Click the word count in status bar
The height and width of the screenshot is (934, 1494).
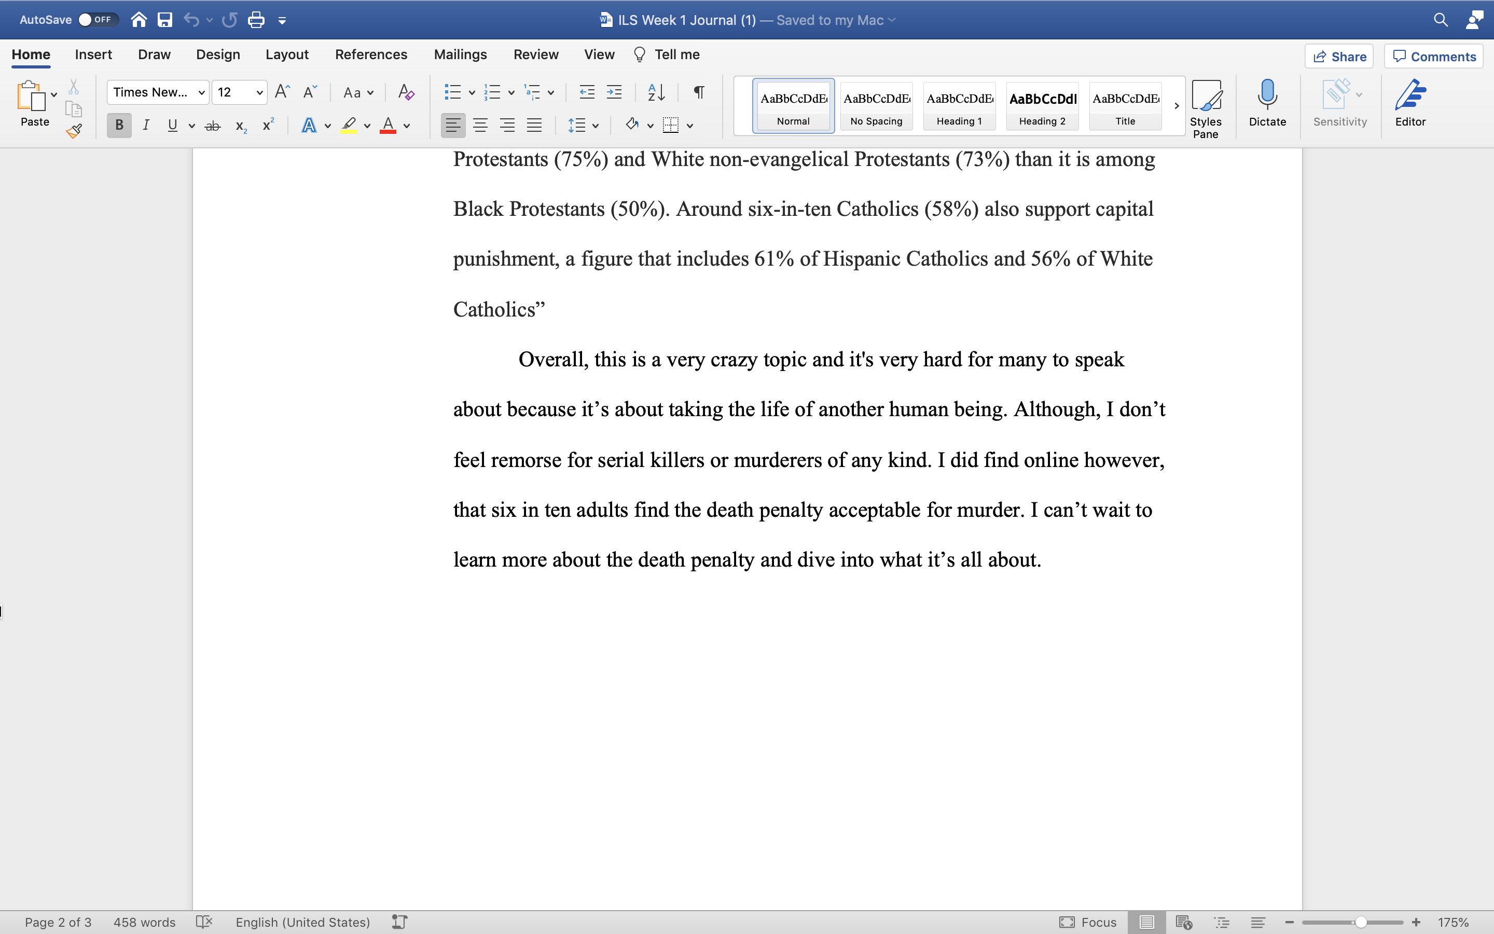coord(144,922)
